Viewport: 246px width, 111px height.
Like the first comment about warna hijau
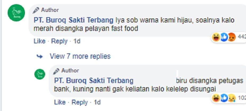pos(39,41)
